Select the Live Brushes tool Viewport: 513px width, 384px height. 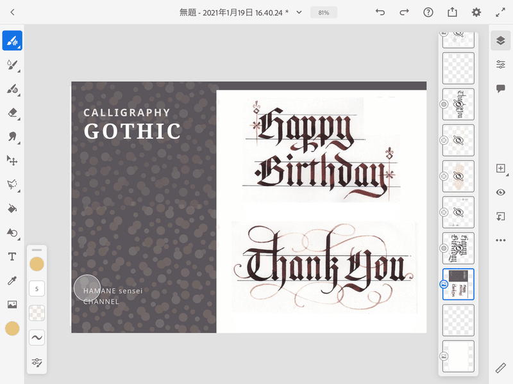[x=12, y=65]
